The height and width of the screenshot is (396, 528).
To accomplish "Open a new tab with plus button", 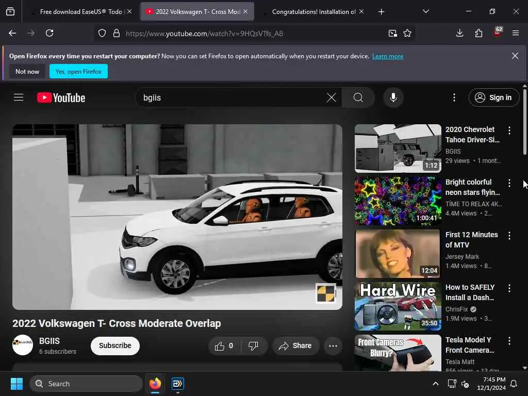I will (x=381, y=12).
